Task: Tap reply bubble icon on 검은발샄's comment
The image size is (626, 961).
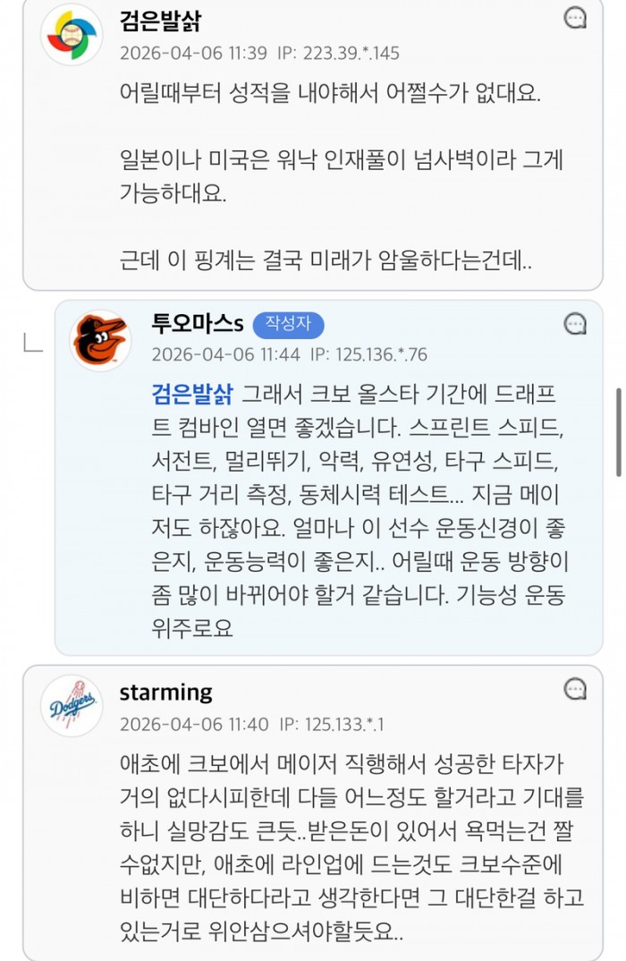Action: tap(576, 17)
